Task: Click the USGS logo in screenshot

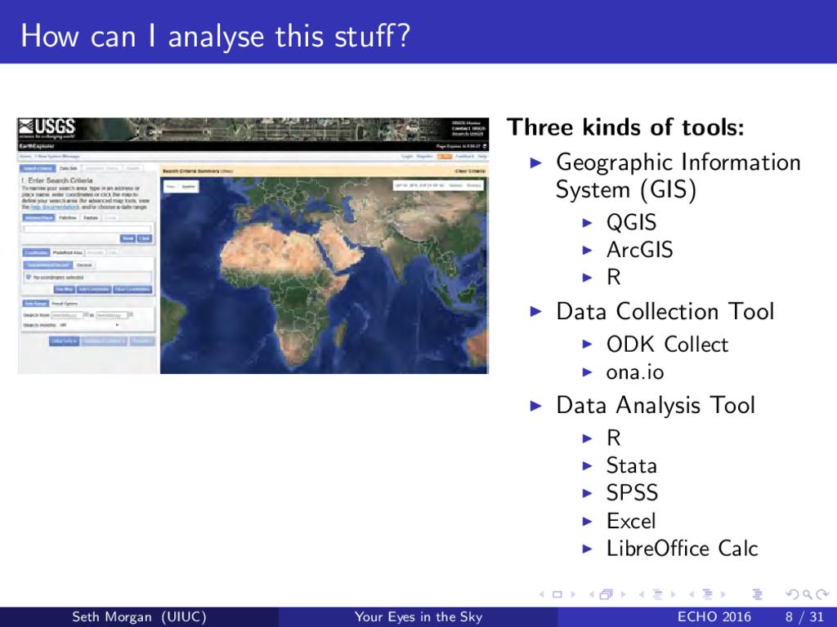Action: coord(47,127)
